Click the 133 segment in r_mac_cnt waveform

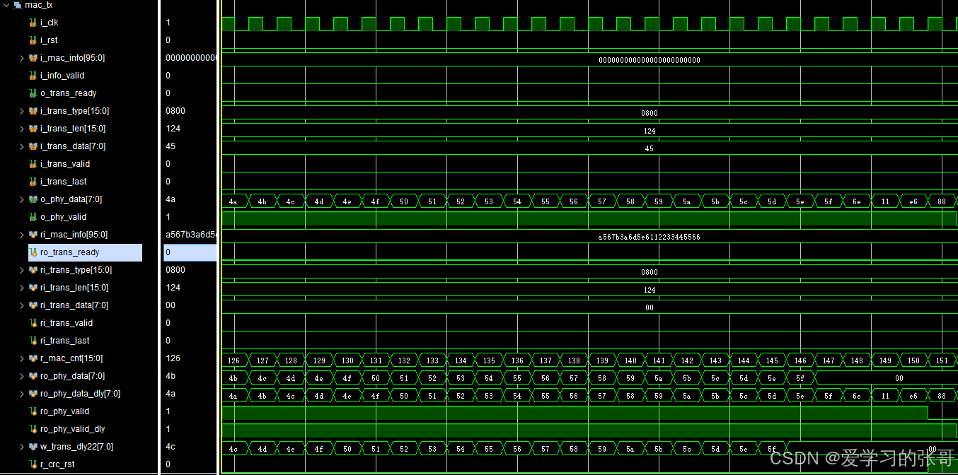pyautogui.click(x=432, y=360)
